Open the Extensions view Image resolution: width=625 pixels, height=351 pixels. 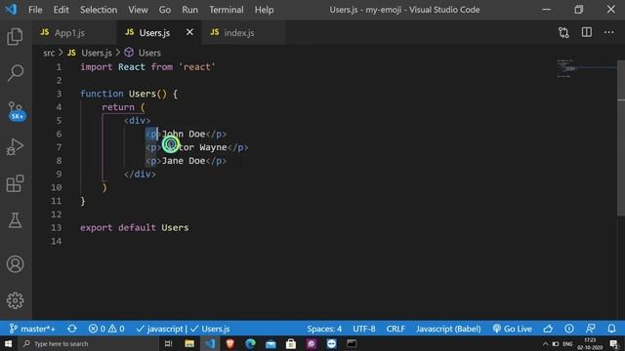tap(16, 183)
